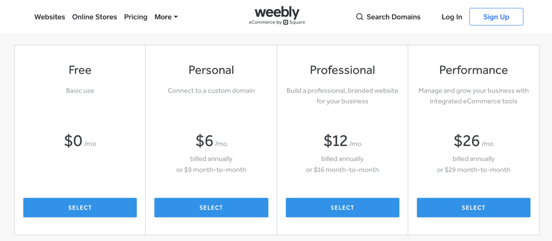Click the Personal plan heading
This screenshot has height=241, width=552.
click(211, 70)
